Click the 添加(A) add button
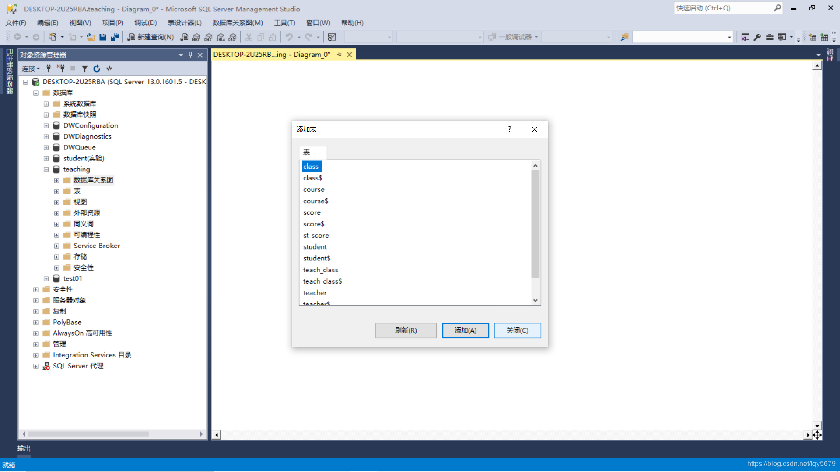This screenshot has width=840, height=472. (x=465, y=330)
